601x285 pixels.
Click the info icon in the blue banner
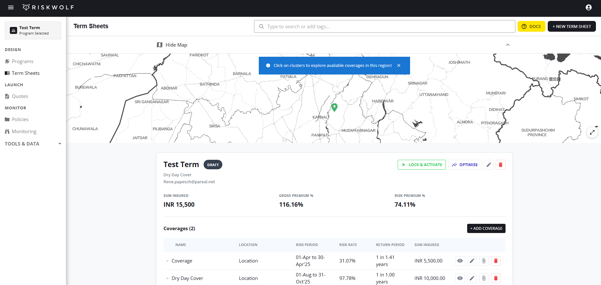268,65
